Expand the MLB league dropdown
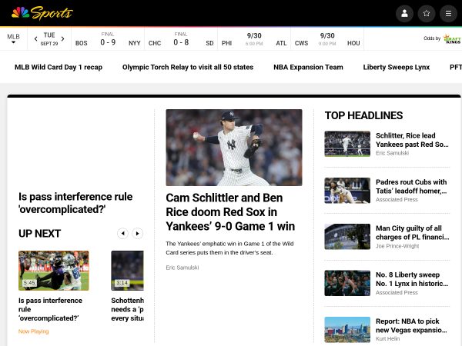The width and height of the screenshot is (462, 346). (13, 38)
